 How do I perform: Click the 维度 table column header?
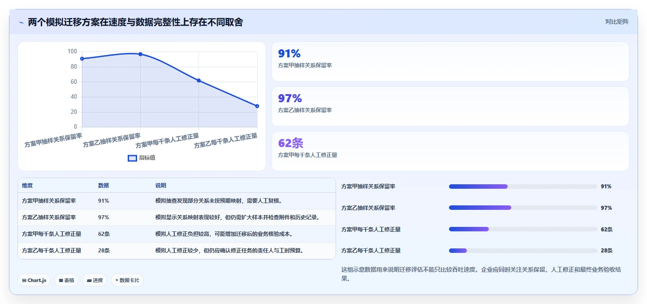point(27,186)
